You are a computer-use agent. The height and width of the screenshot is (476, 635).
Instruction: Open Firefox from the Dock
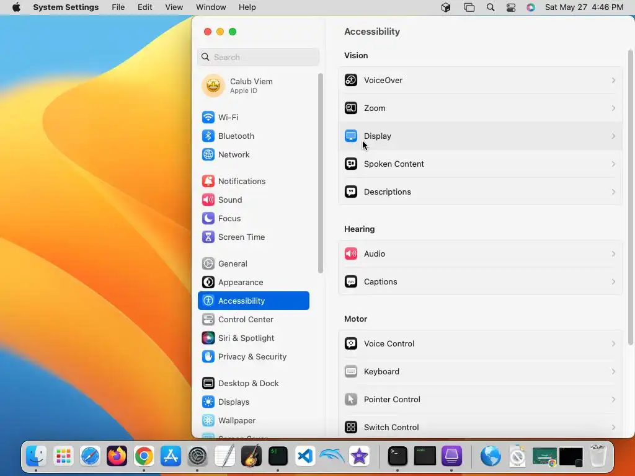click(117, 456)
